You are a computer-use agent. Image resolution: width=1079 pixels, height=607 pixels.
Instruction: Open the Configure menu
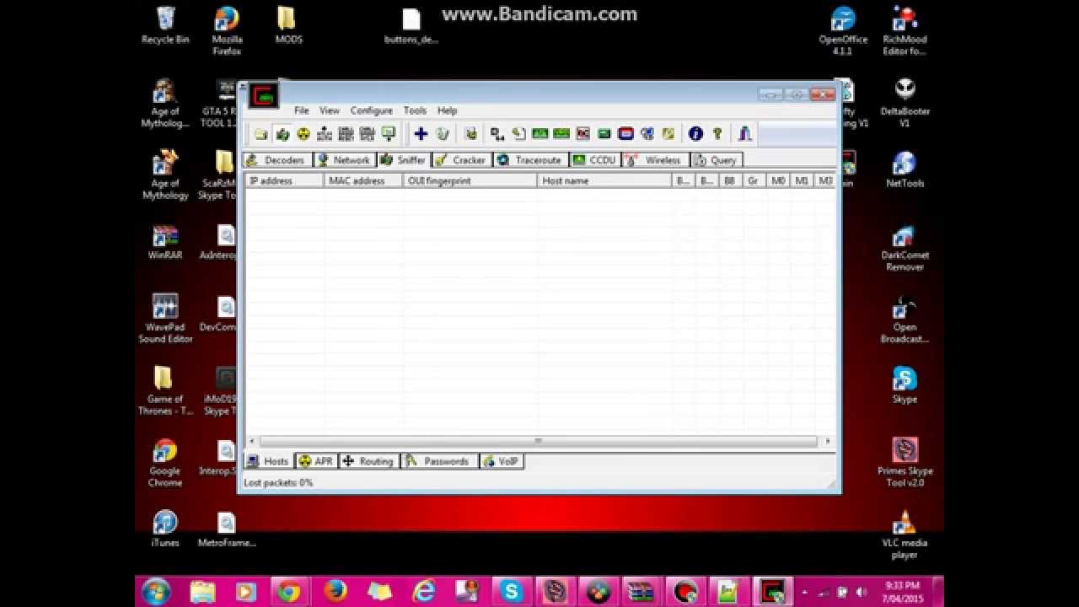click(372, 110)
